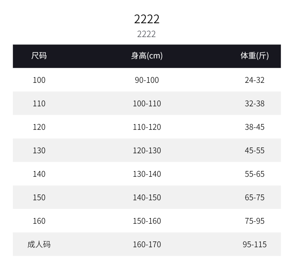
Task: Click the height range 140-150
Action: [147, 198]
